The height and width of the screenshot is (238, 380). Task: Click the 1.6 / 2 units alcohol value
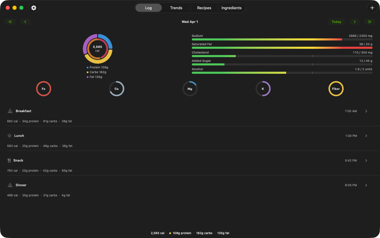[x=363, y=69]
